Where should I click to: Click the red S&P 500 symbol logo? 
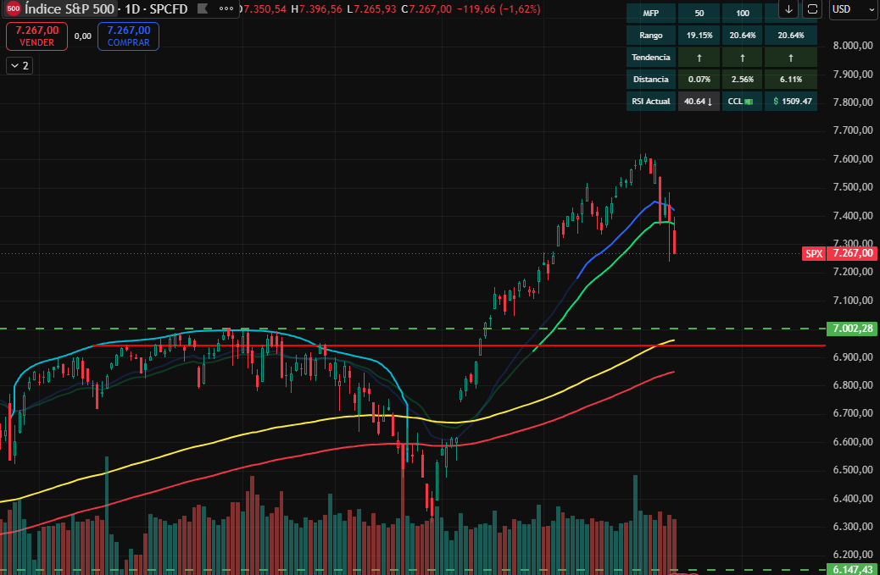point(13,8)
